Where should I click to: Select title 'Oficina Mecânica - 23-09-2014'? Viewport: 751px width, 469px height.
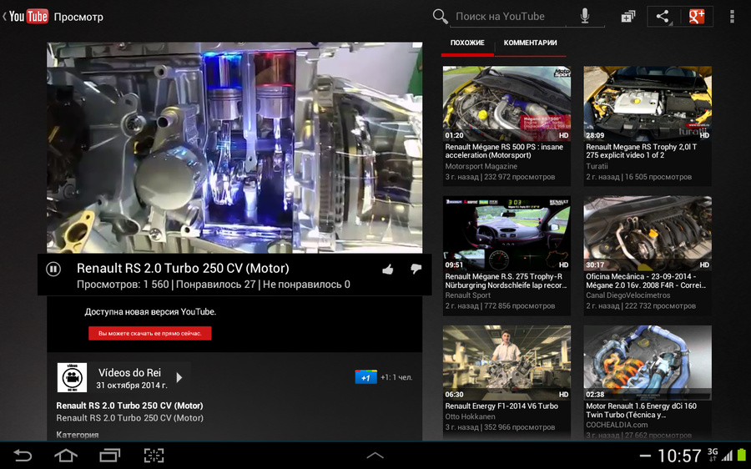pyautogui.click(x=646, y=280)
